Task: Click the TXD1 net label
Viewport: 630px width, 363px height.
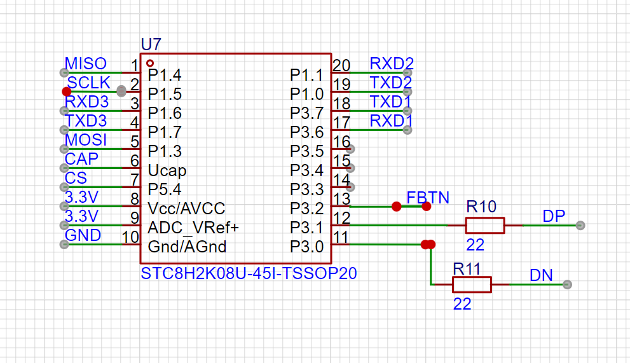Action: pos(390,102)
